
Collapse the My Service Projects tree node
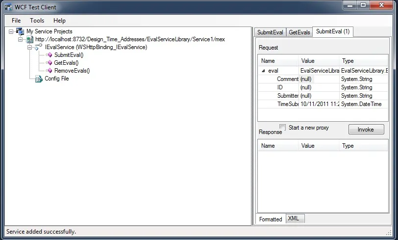(x=11, y=31)
